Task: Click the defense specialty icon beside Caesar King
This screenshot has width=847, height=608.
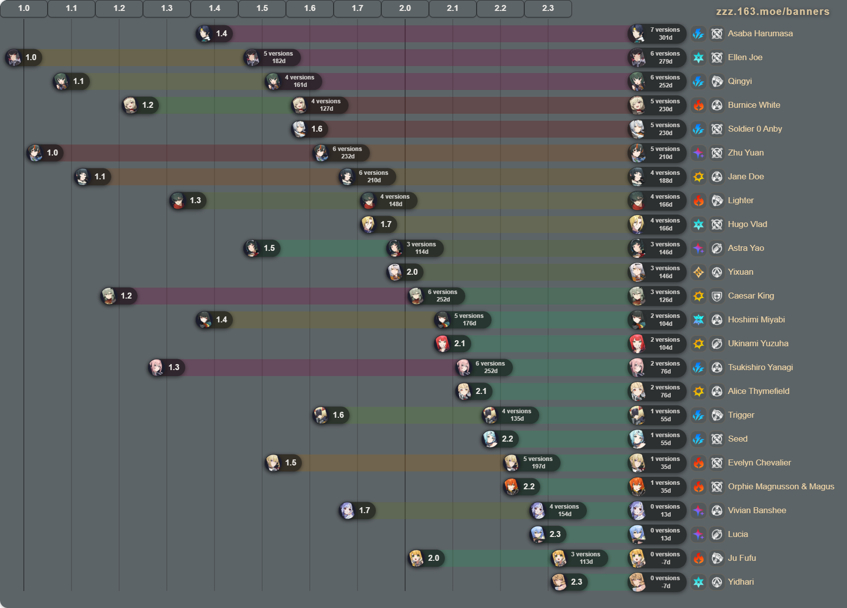Action: pos(717,296)
